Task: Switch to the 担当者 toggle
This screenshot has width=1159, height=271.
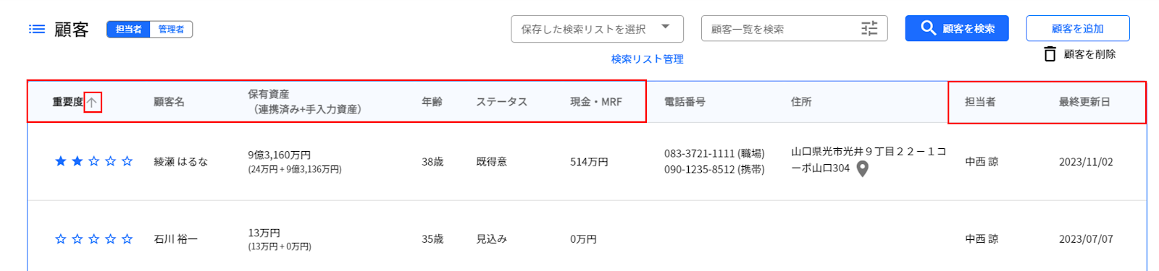Action: (x=128, y=29)
